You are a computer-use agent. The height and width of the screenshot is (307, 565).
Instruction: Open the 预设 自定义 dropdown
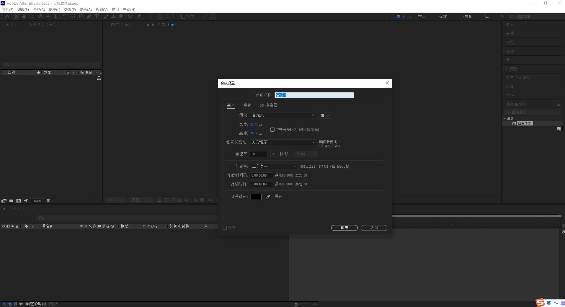(283, 115)
